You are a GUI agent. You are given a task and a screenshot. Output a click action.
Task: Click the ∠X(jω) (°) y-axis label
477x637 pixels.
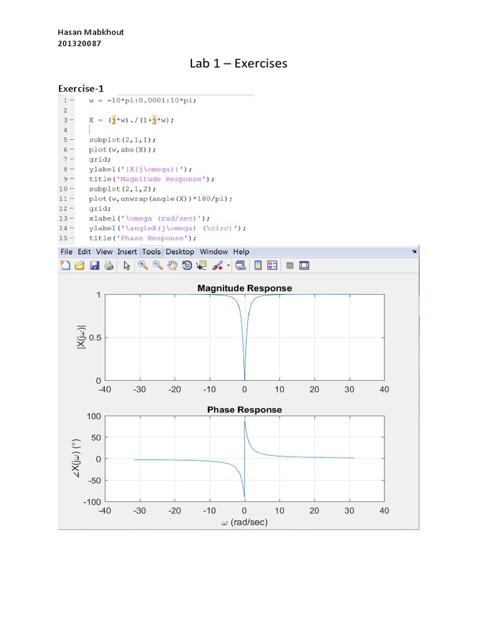point(76,458)
